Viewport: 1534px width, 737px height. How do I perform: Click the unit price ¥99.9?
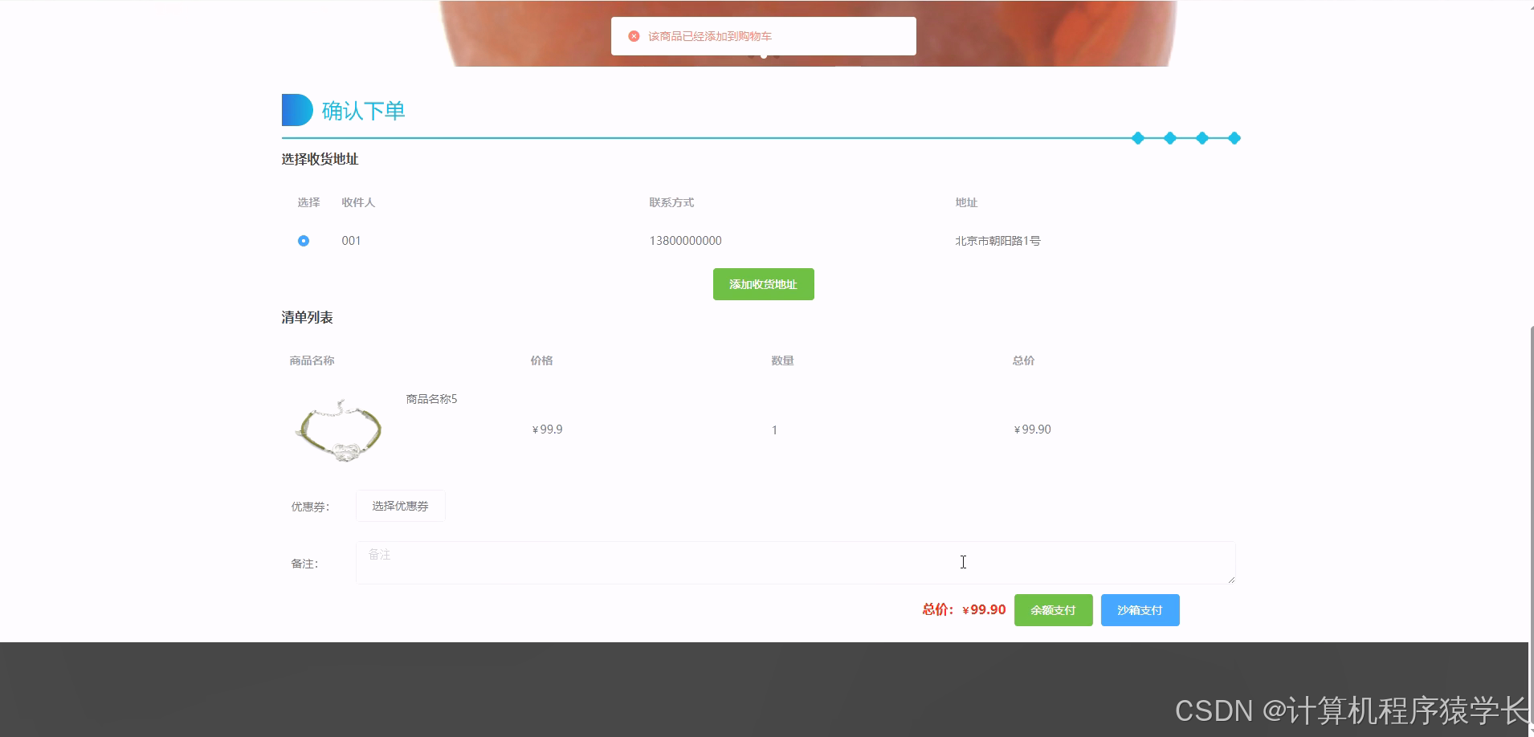tap(547, 430)
